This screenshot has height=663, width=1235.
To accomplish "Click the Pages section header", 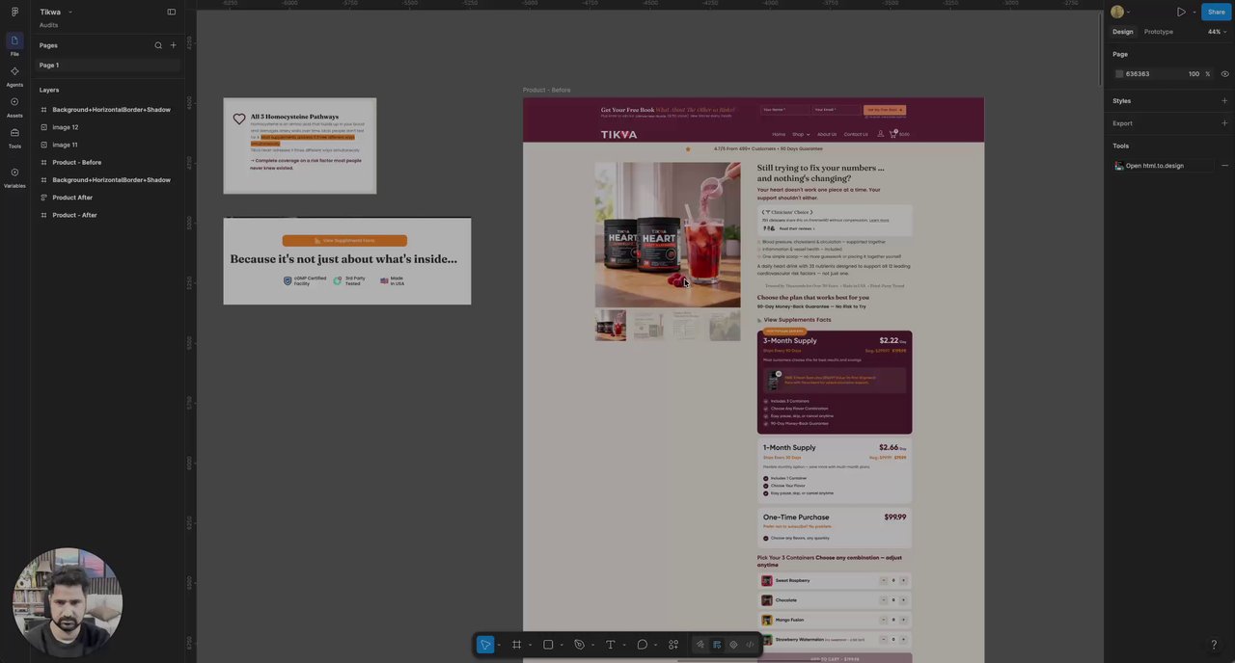I will (48, 45).
